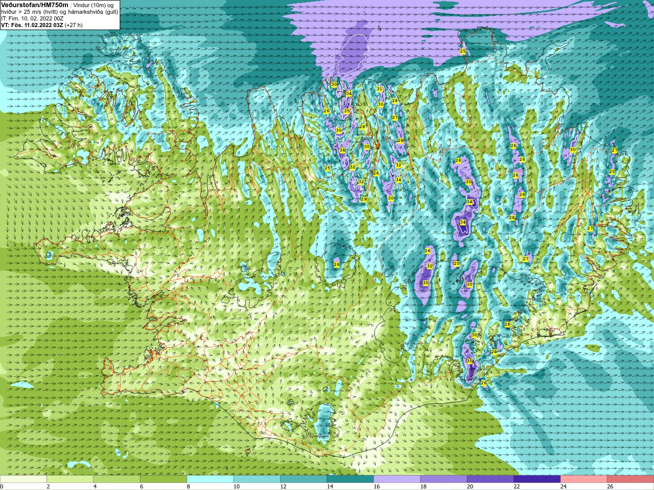The width and height of the screenshot is (654, 490).
Task: Select the legend scale value '18'
Action: tap(423, 486)
